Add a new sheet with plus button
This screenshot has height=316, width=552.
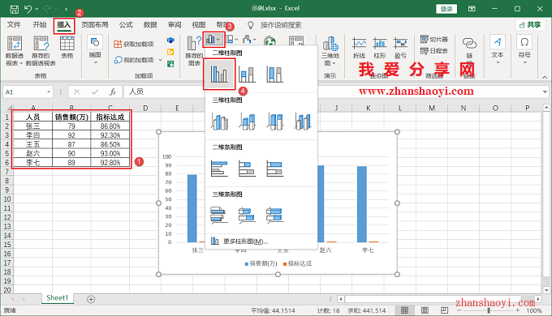click(x=91, y=299)
